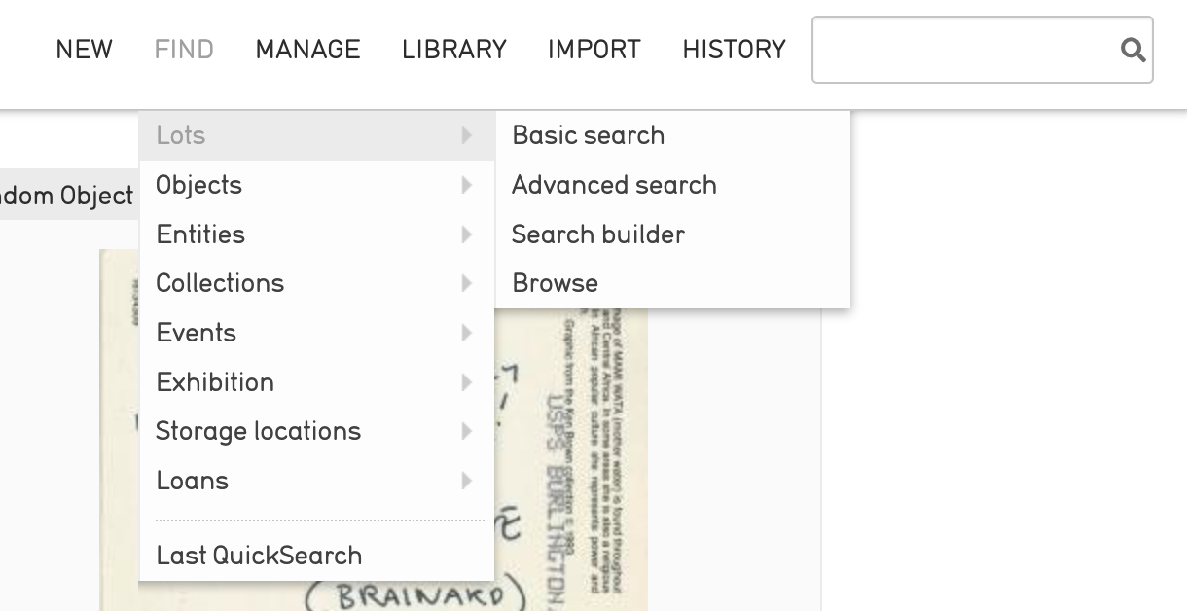Viewport: 1187px width, 611px height.
Task: Expand the Loans submenu arrow
Action: [x=467, y=481]
